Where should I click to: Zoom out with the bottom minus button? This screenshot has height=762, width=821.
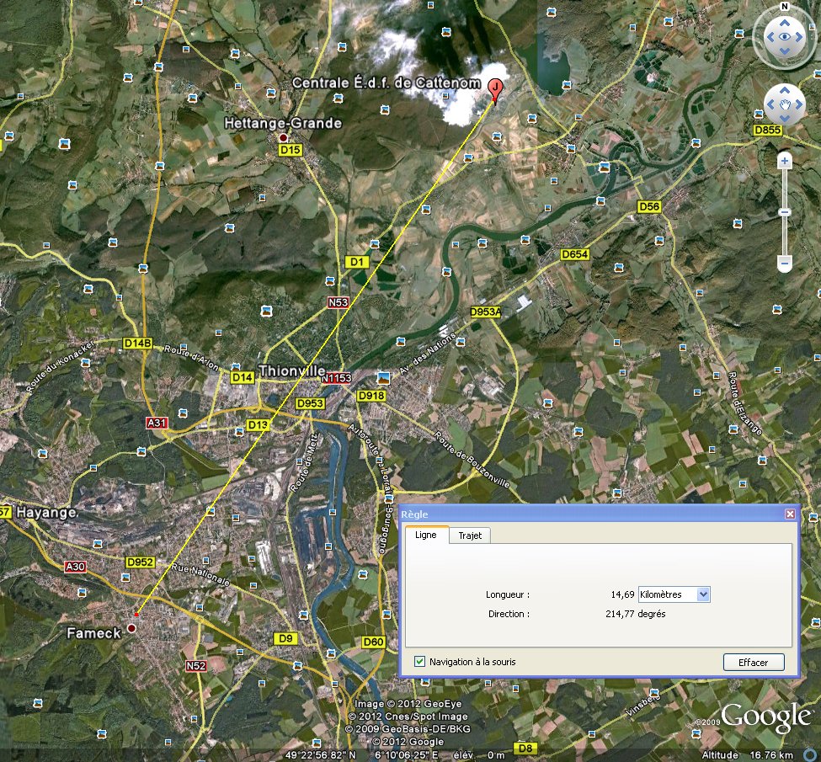tap(785, 264)
